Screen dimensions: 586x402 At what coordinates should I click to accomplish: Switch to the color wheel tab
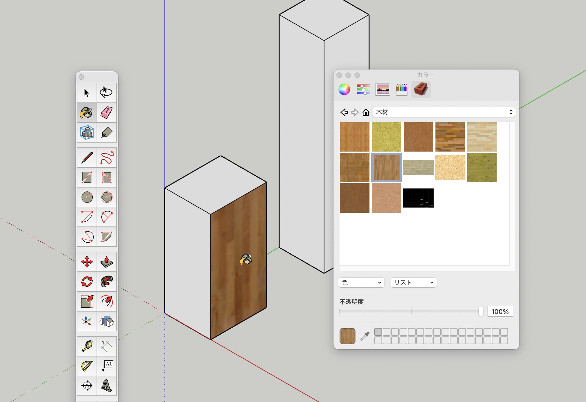(x=344, y=89)
